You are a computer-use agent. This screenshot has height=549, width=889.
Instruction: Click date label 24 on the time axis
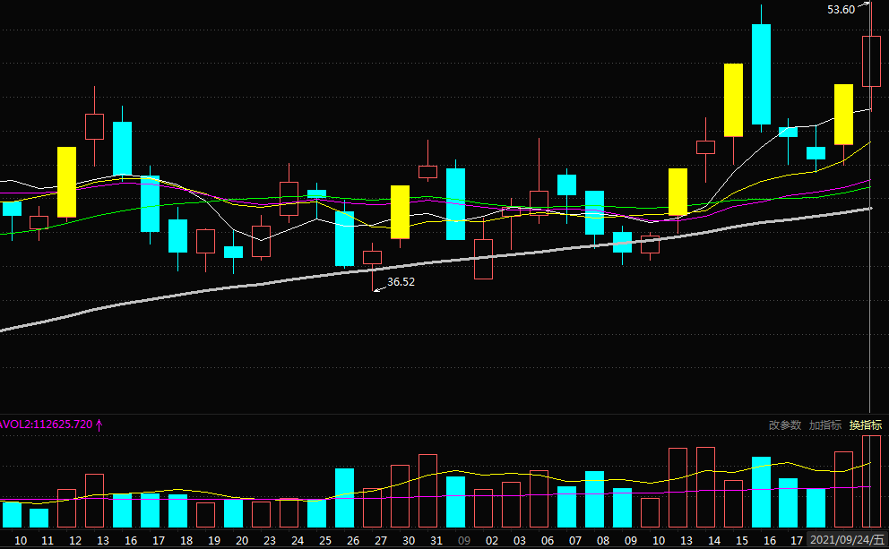point(298,541)
